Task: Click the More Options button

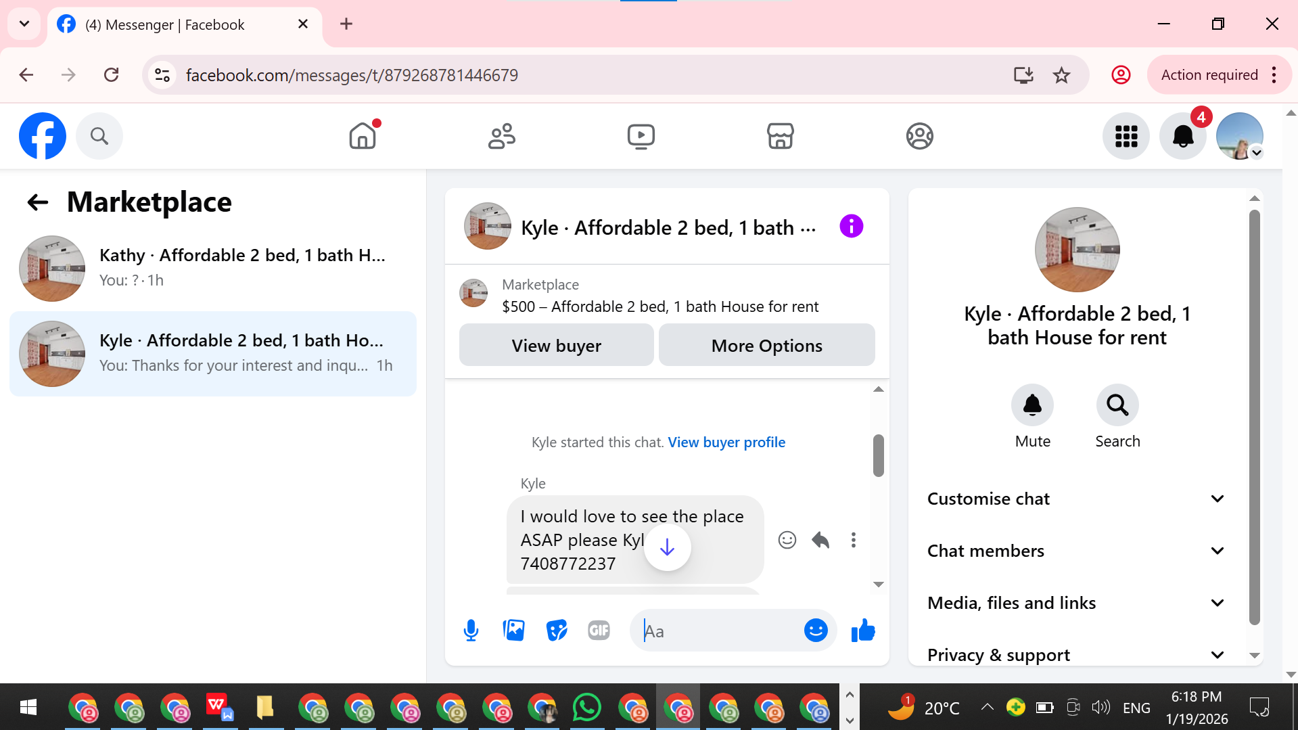Action: tap(767, 345)
